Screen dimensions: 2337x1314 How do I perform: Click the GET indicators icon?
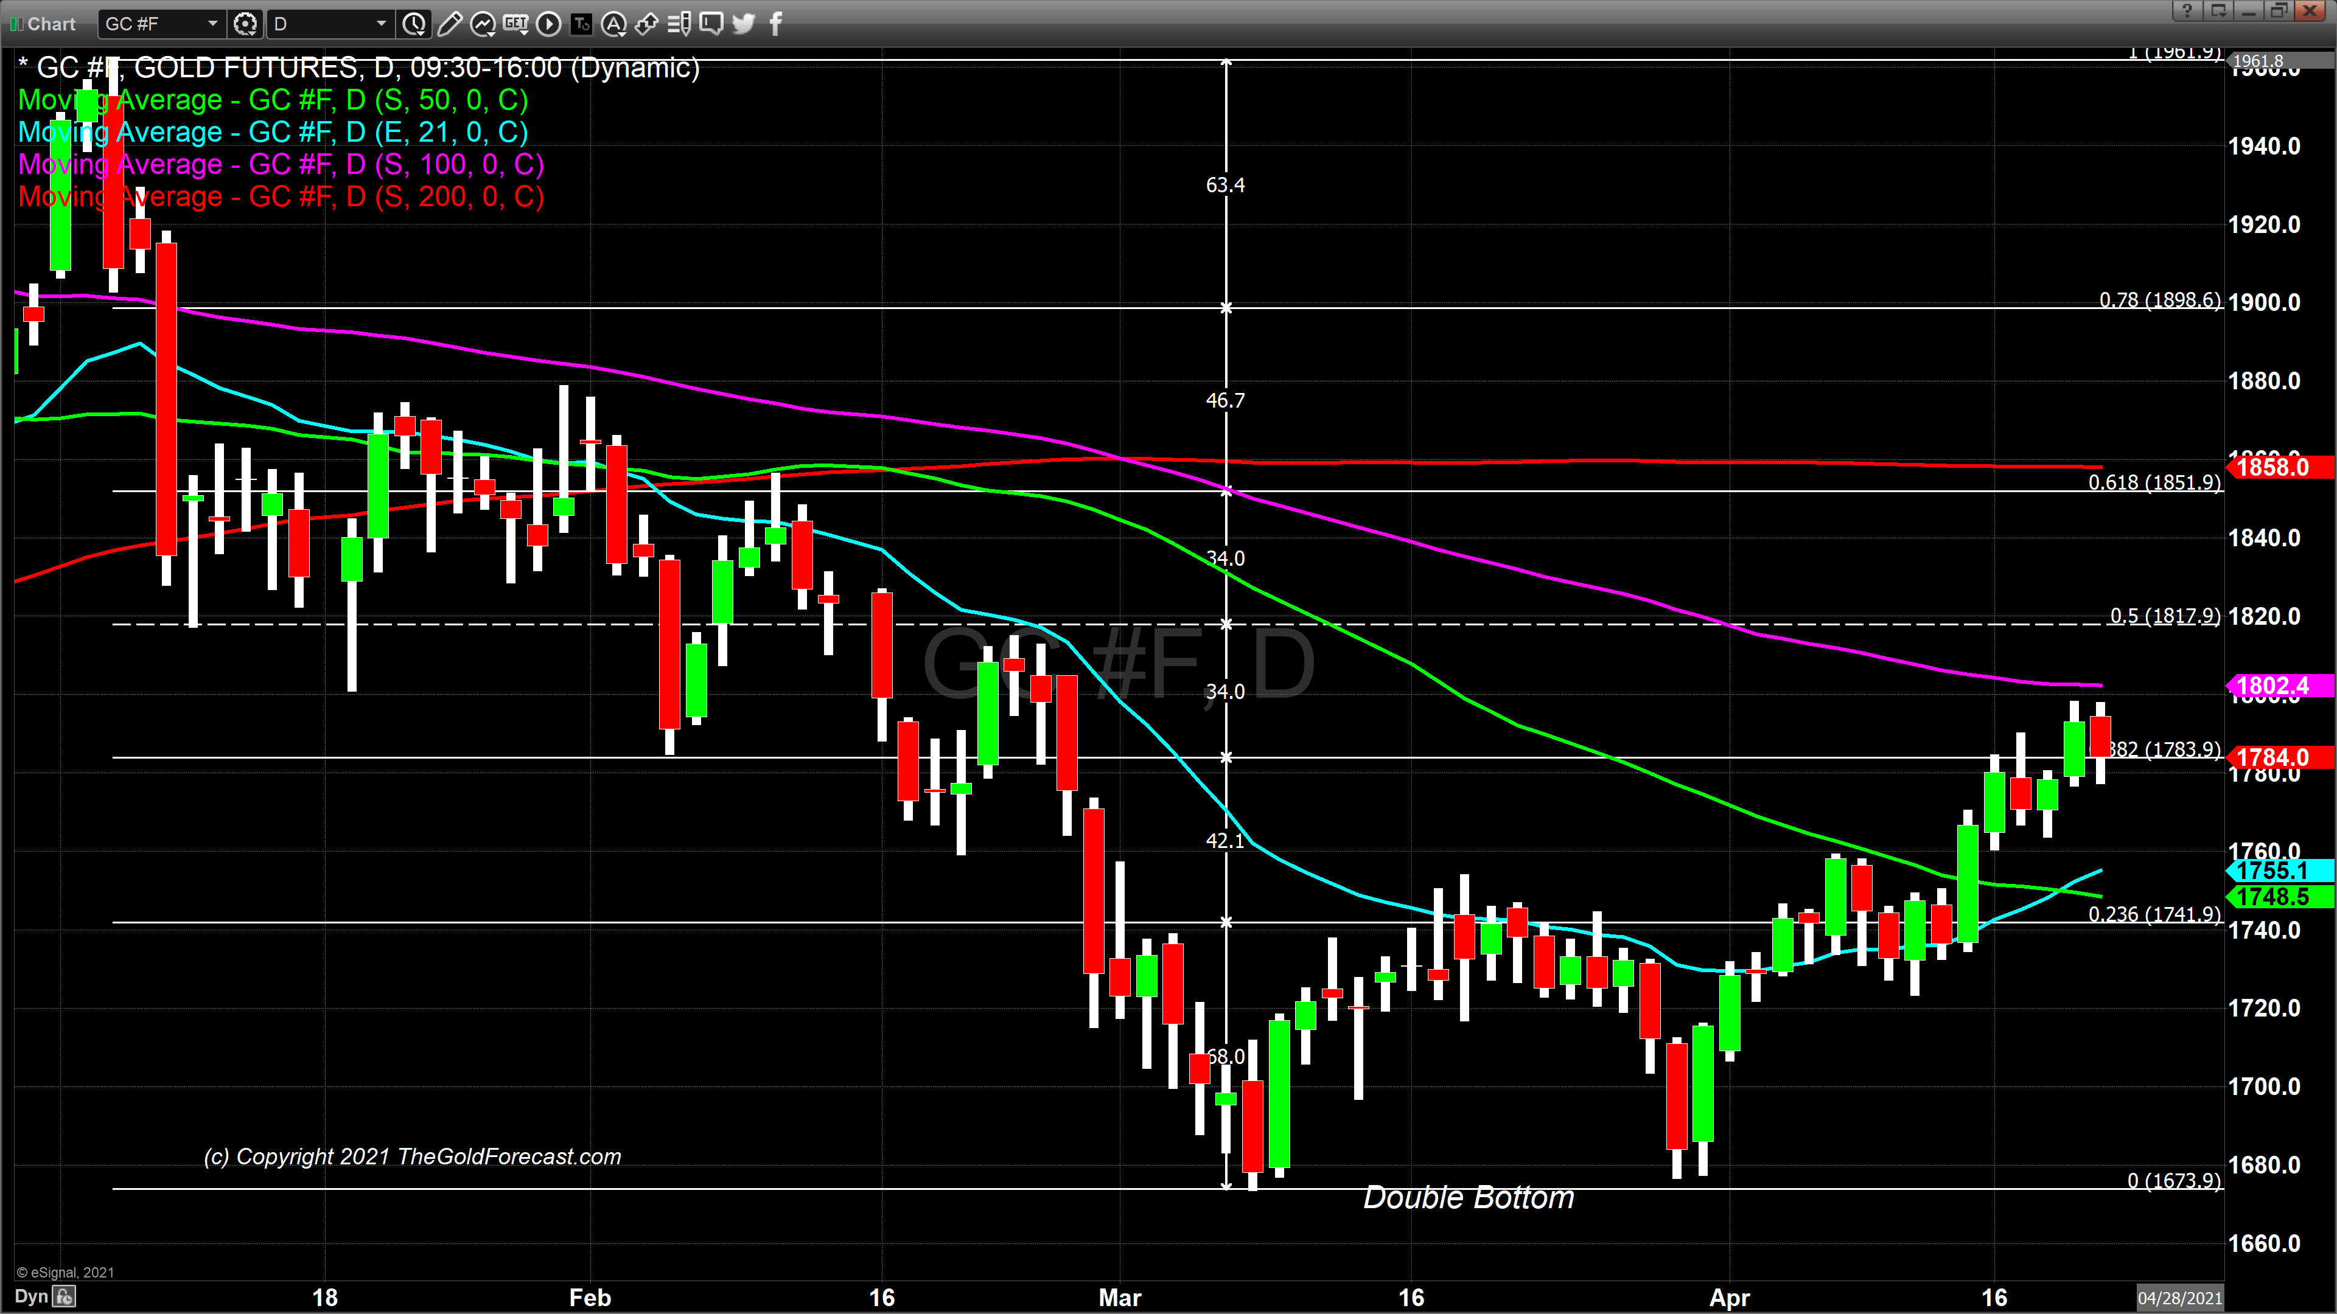tap(515, 24)
